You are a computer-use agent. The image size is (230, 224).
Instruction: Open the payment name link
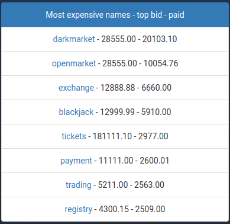point(76,161)
